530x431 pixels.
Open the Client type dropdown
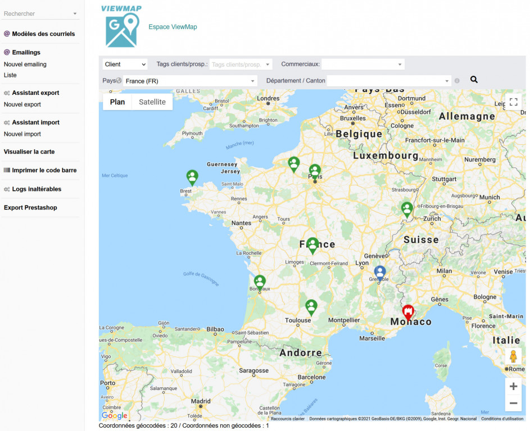click(x=125, y=64)
